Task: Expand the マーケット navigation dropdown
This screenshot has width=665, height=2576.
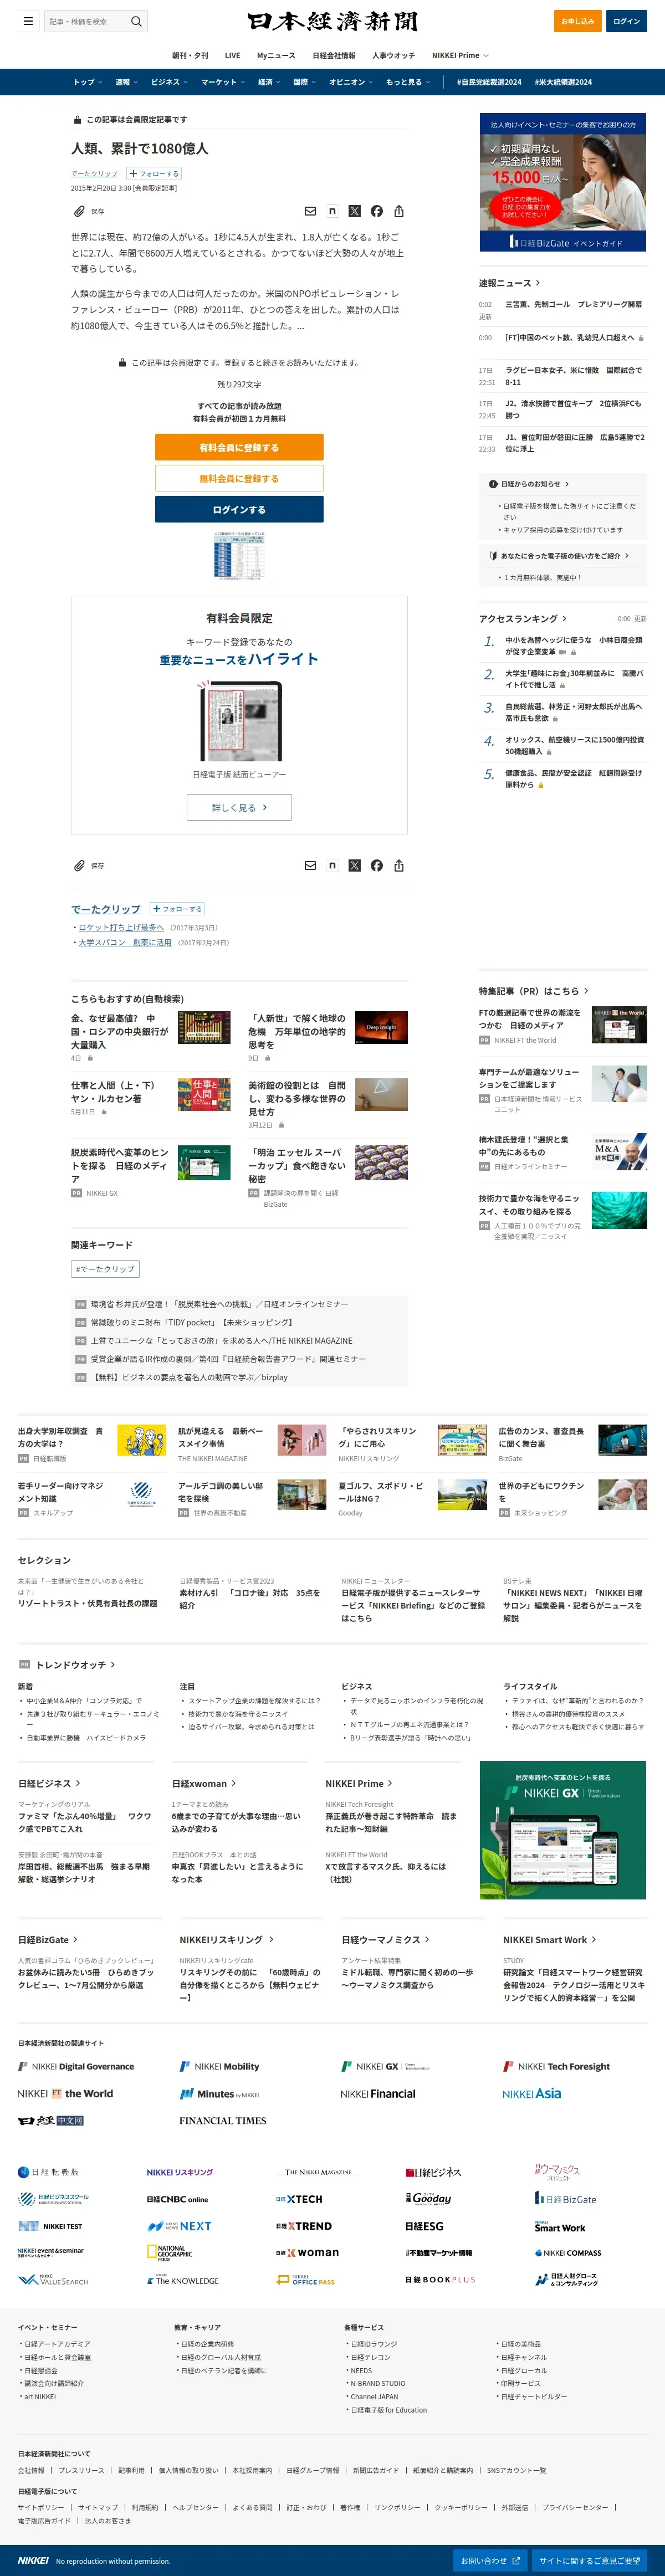Action: (223, 82)
